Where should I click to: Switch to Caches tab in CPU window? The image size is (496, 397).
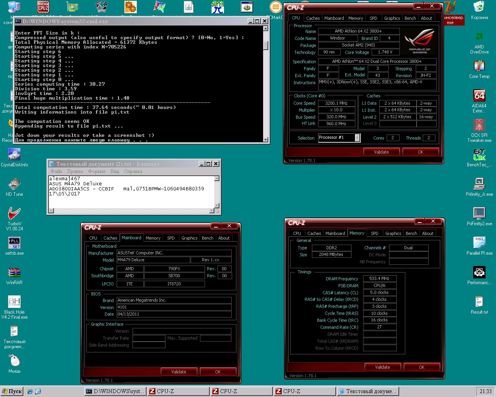[313, 18]
